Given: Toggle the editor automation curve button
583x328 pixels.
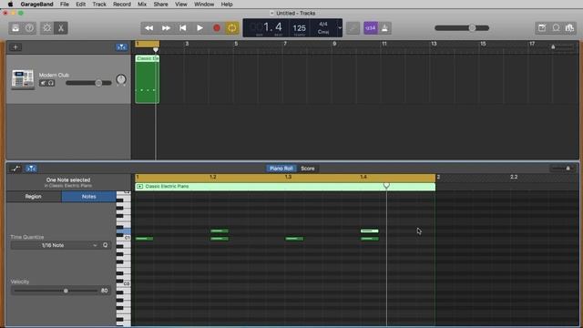Looking at the screenshot, I should click(x=15, y=169).
